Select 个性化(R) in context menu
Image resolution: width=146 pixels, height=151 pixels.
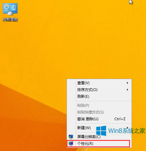tap(99, 144)
